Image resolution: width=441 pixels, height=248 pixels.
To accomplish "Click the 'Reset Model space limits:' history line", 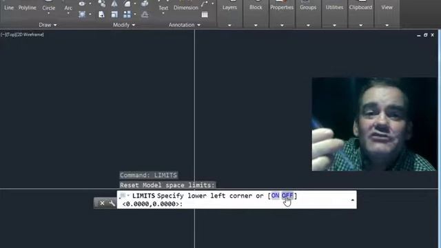I will pyautogui.click(x=167, y=185).
